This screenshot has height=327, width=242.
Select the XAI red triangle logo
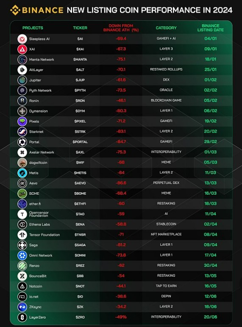(22, 49)
